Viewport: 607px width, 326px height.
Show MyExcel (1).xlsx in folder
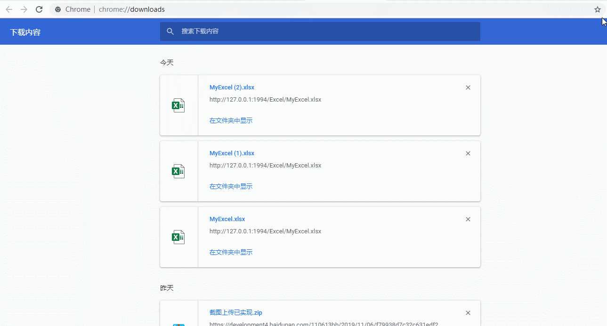tap(231, 186)
